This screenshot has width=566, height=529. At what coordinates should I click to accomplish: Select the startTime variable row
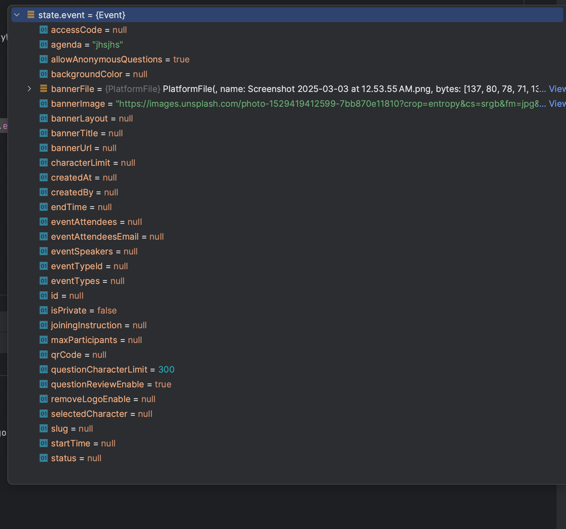(83, 443)
